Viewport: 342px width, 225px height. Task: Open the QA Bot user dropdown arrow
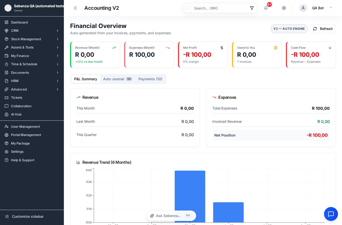pos(331,8)
